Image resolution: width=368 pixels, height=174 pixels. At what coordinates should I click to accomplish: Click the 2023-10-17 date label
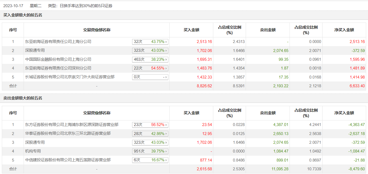(x=13, y=6)
